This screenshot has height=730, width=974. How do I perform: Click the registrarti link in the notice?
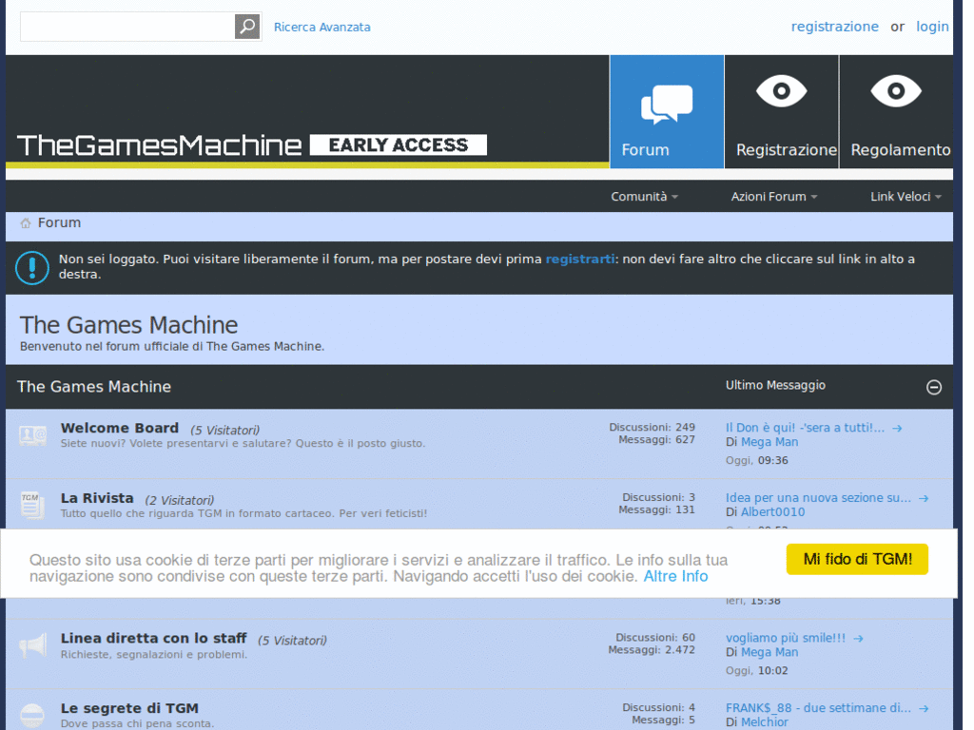point(579,259)
